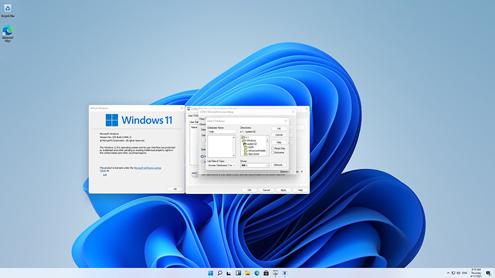Click the Database Name input field
Image resolution: width=495 pixels, height=278 pixels.
[x=222, y=132]
